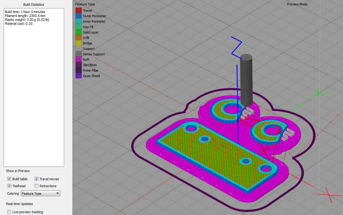The image size is (343, 215).
Task: Uncheck the Travel moves checkbox
Action: [x=37, y=179]
